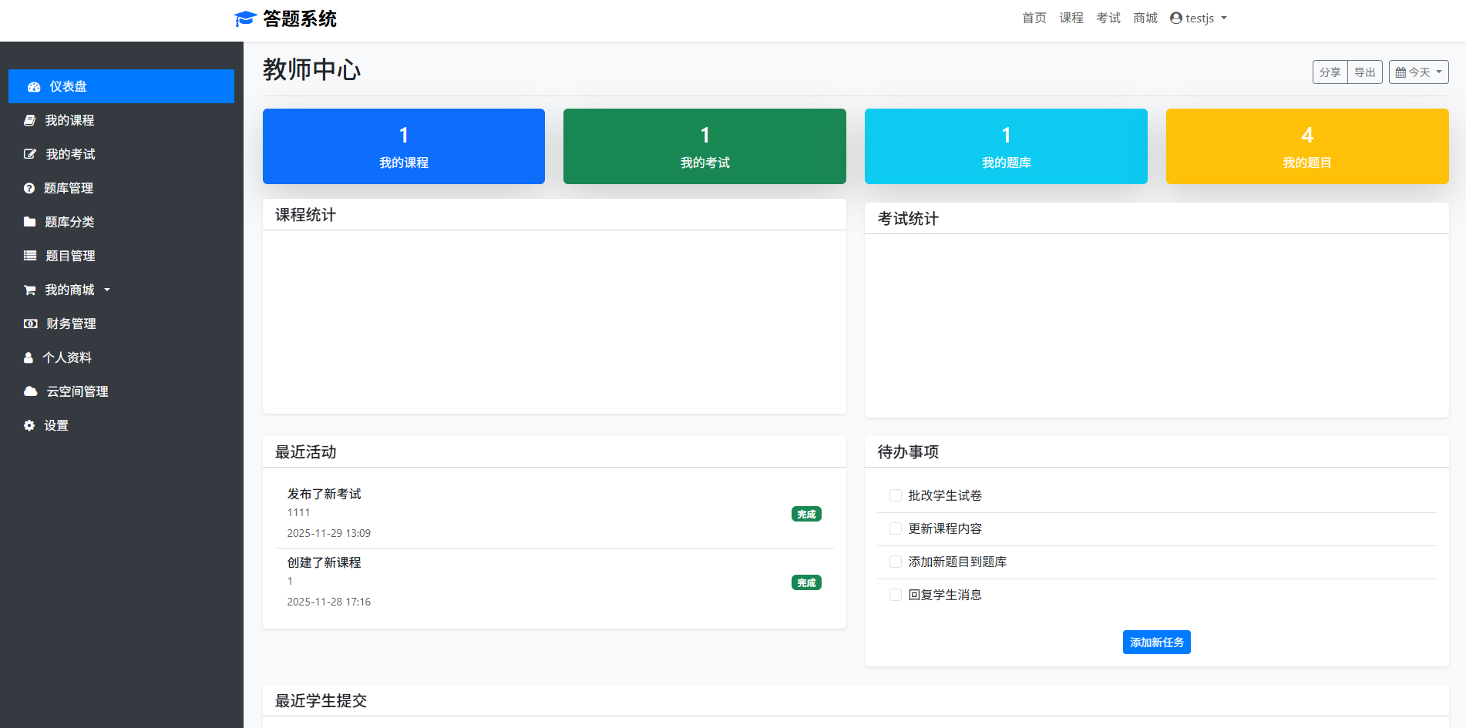1466x728 pixels.
Task: Open the 发布了新考试 activity entry
Action: (x=324, y=494)
